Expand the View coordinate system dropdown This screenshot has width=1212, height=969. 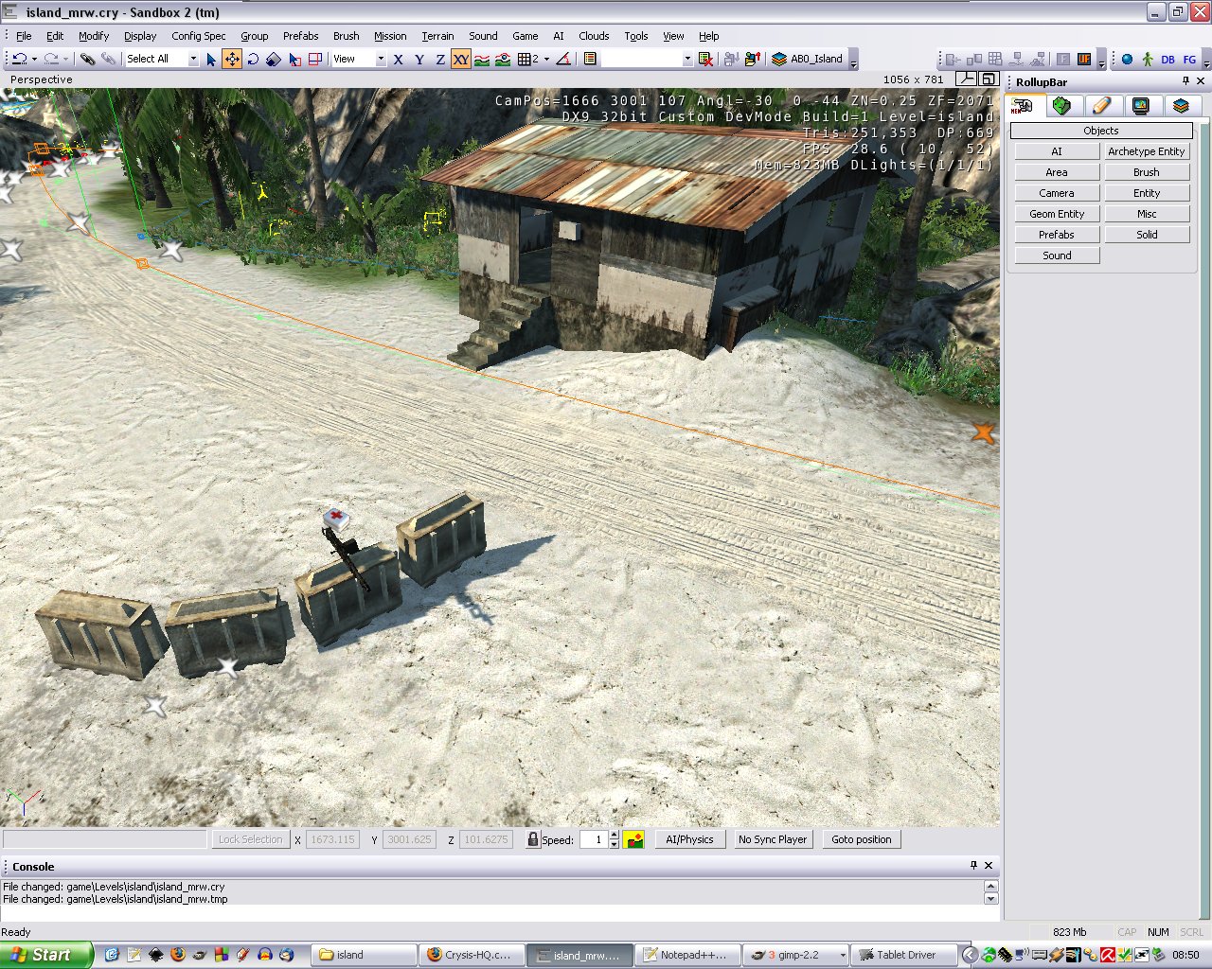click(x=381, y=59)
